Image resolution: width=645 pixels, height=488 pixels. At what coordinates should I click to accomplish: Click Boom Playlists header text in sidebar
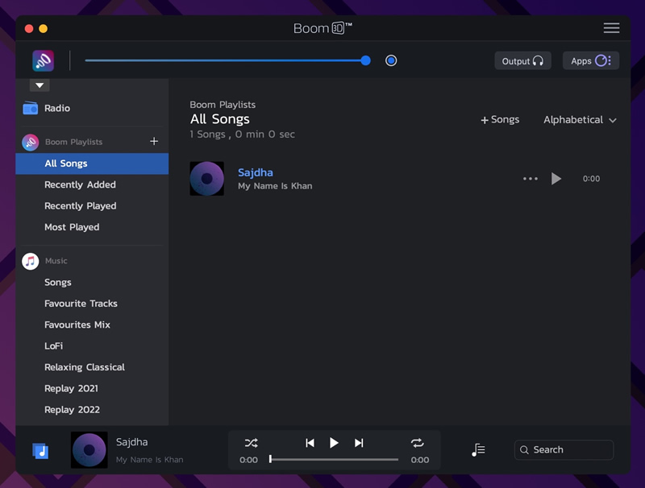(x=73, y=142)
